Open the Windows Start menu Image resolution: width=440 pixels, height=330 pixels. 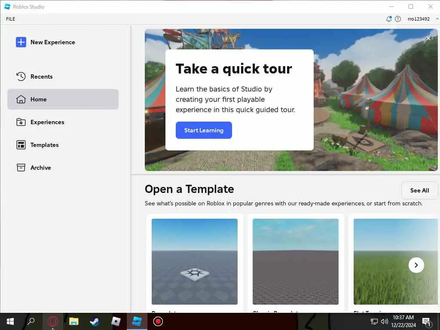[10, 321]
